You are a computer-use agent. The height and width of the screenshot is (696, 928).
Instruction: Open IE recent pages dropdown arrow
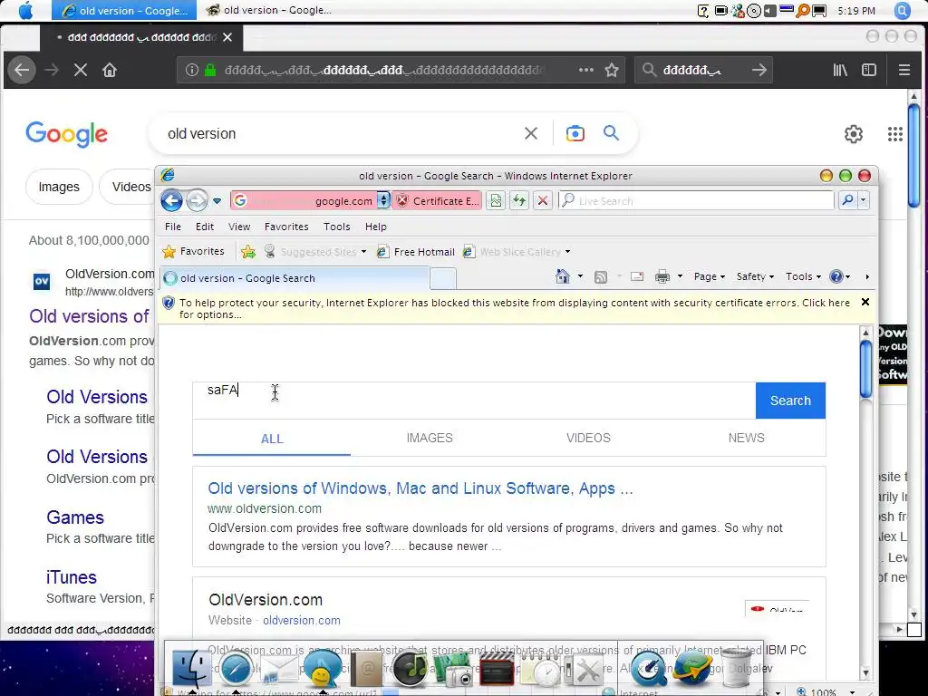pos(217,201)
